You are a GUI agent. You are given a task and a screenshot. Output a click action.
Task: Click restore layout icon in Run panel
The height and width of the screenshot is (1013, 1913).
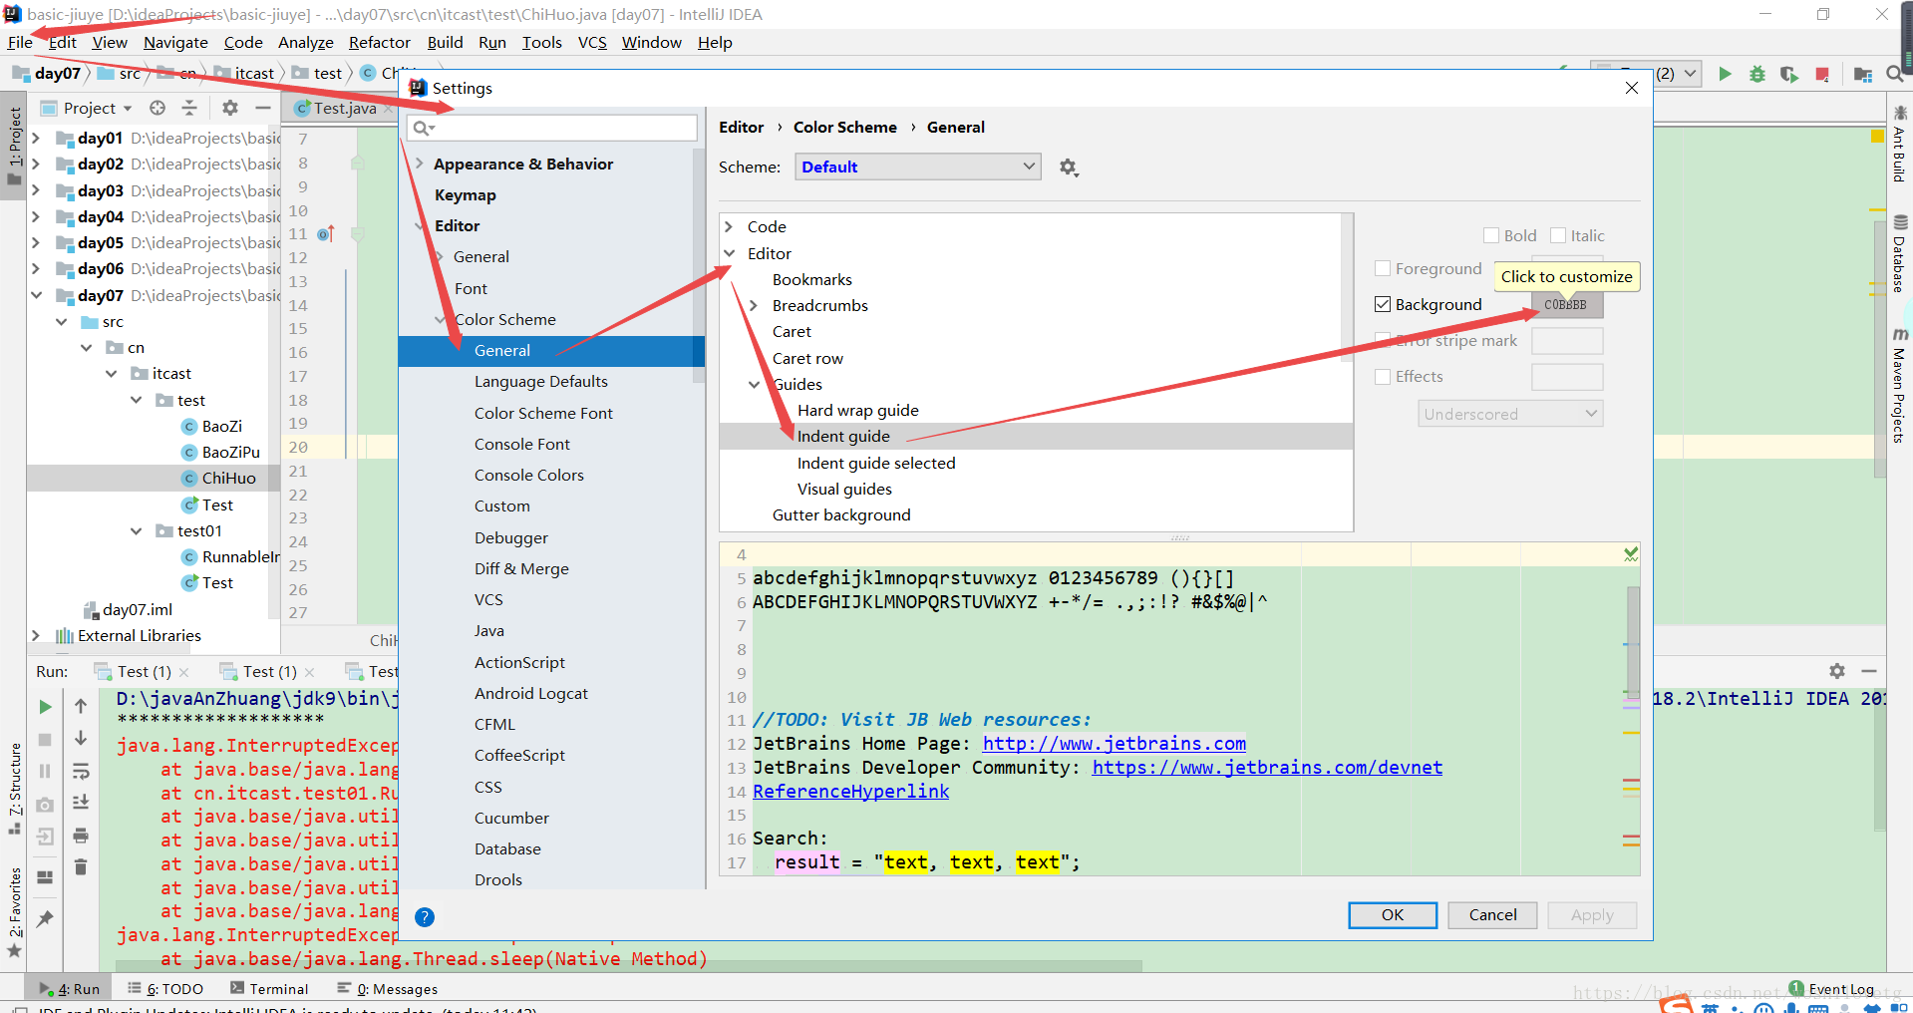coord(45,877)
